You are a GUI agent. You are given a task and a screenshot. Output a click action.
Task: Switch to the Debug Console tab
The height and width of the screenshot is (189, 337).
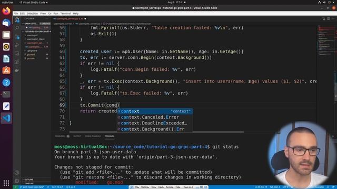point(93,136)
